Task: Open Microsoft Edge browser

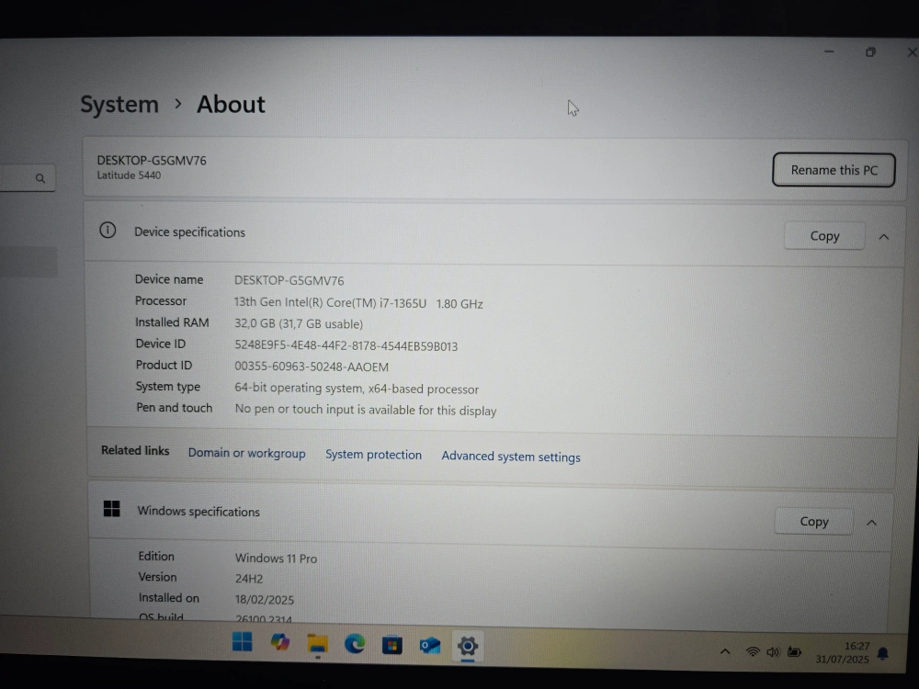Action: point(355,645)
